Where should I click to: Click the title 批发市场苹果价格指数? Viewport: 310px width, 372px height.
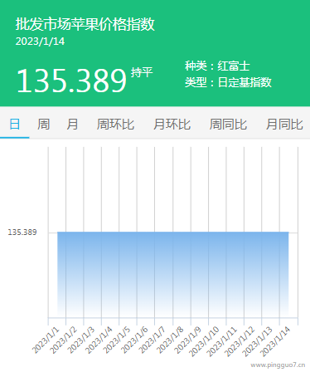click(85, 24)
